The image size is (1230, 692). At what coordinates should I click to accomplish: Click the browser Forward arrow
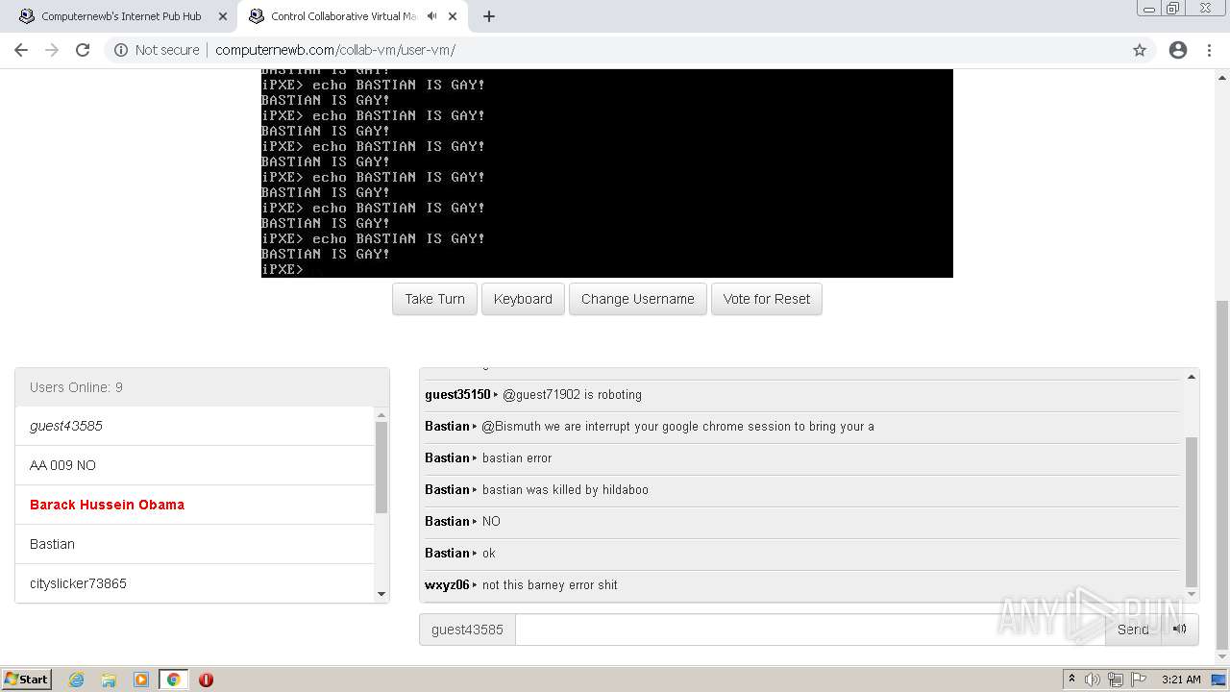point(52,50)
